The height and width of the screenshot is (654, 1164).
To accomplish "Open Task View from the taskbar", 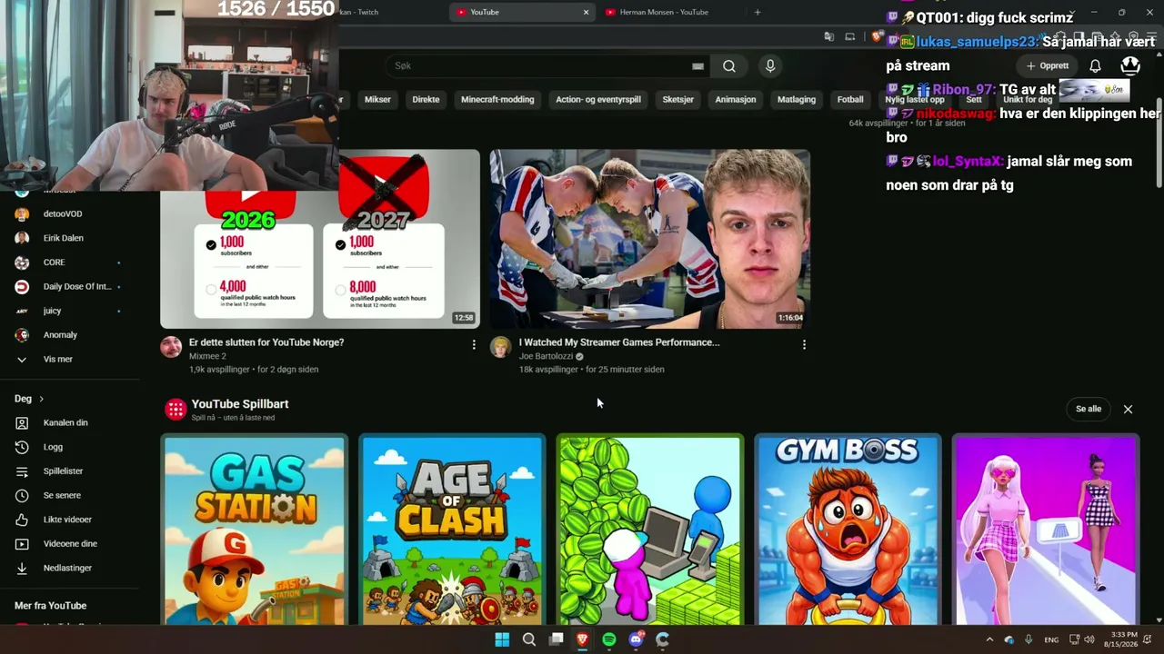I will 556,639.
